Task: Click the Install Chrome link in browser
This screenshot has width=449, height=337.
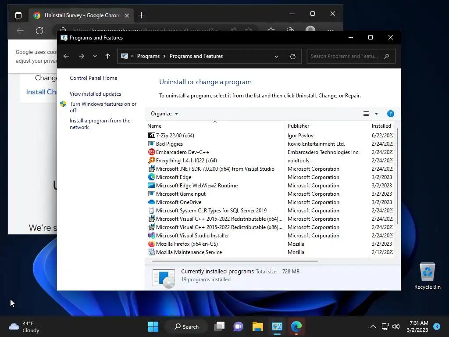Action: click(41, 92)
